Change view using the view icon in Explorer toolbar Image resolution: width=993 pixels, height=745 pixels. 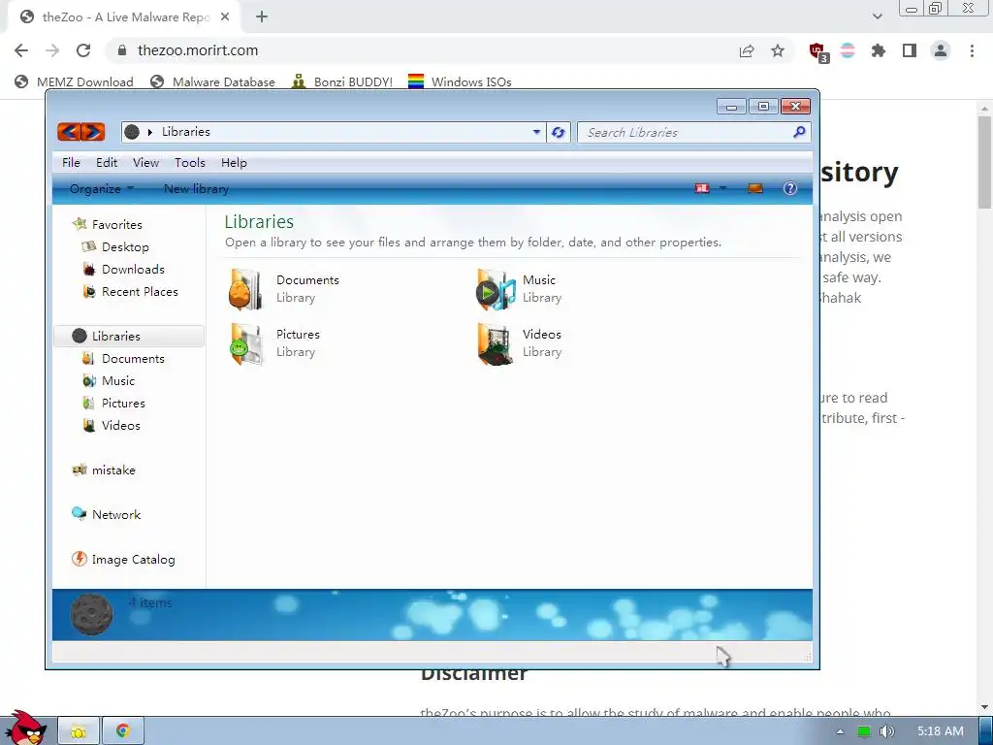(x=702, y=188)
